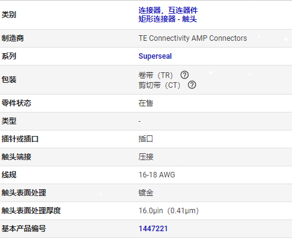Viewport: 292px width, 238px height.
Task: Click the 压接 contact termination value
Action: coord(146,157)
